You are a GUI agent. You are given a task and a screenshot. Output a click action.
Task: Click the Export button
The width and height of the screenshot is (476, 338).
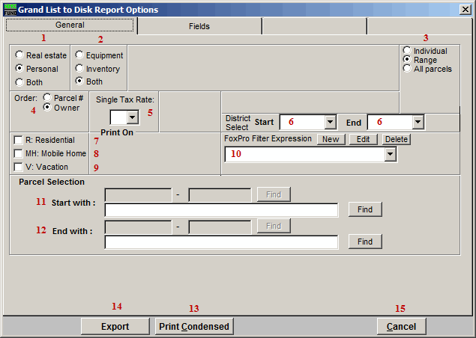point(115,326)
